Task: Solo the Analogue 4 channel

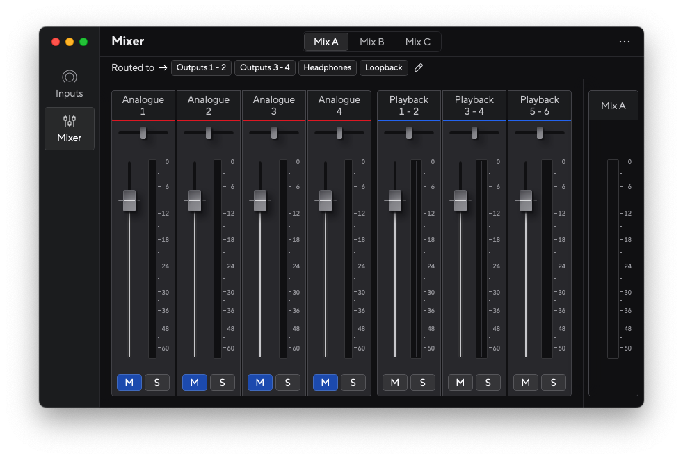Action: [353, 382]
